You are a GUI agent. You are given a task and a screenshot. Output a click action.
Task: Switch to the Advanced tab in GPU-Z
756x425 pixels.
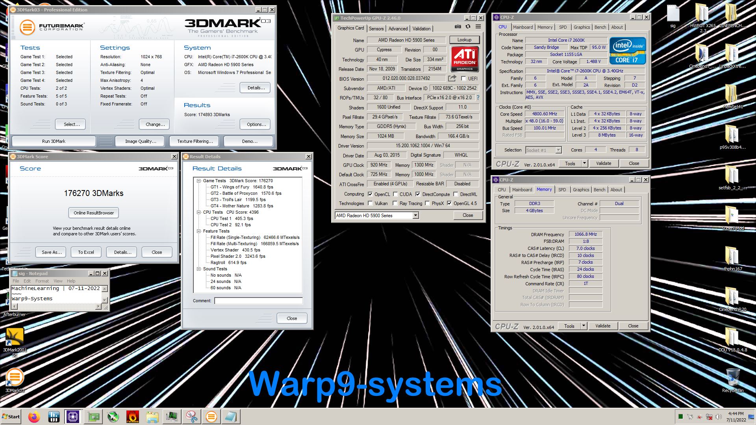tap(398, 28)
